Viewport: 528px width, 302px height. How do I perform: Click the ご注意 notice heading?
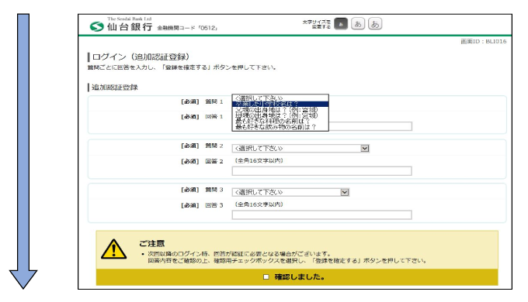click(151, 243)
